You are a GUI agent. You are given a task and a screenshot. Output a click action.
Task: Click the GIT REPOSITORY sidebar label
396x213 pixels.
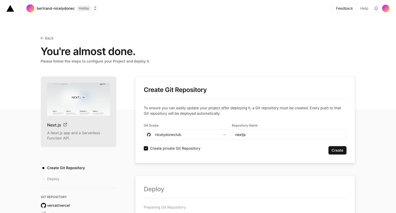coord(54,197)
